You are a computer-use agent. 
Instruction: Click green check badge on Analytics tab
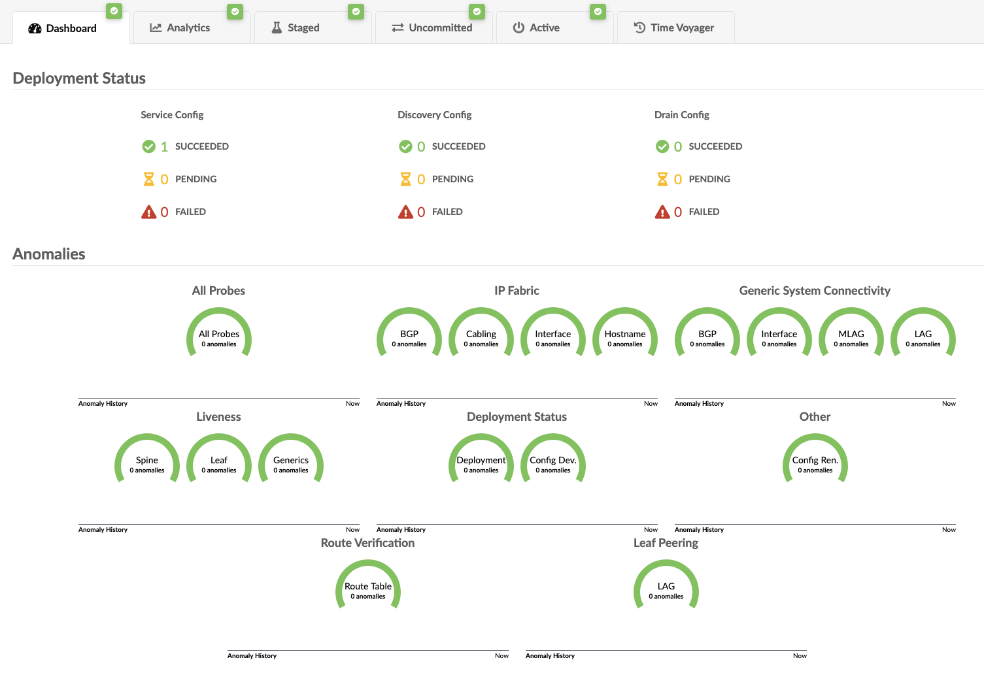pyautogui.click(x=235, y=11)
